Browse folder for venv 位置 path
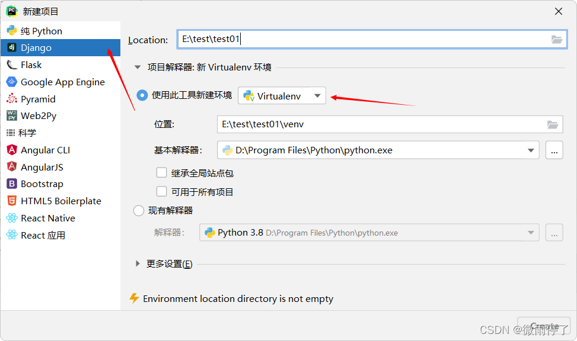577x341 pixels. click(x=553, y=124)
